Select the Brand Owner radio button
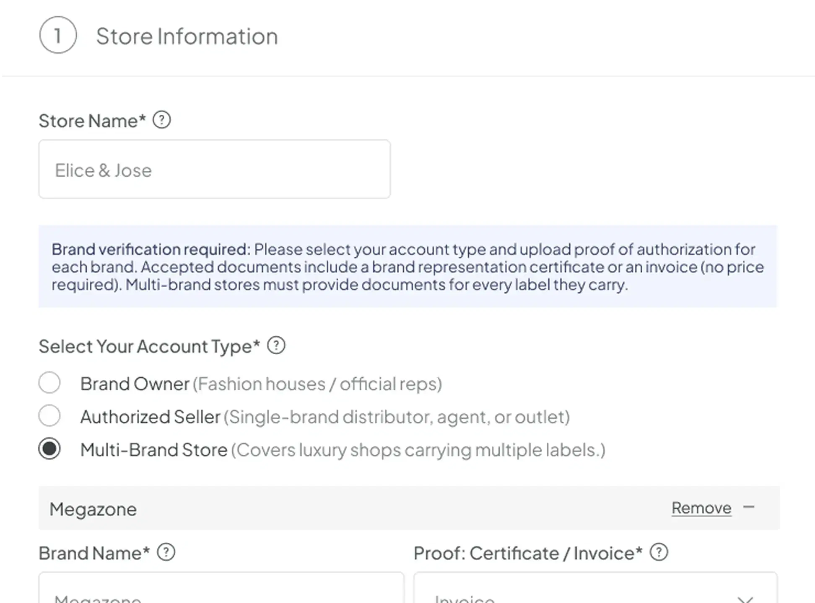Screen dimensions: 815x603 coord(49,382)
